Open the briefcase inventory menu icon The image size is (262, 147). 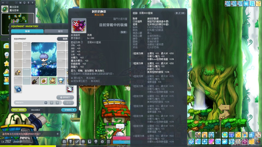point(83,142)
